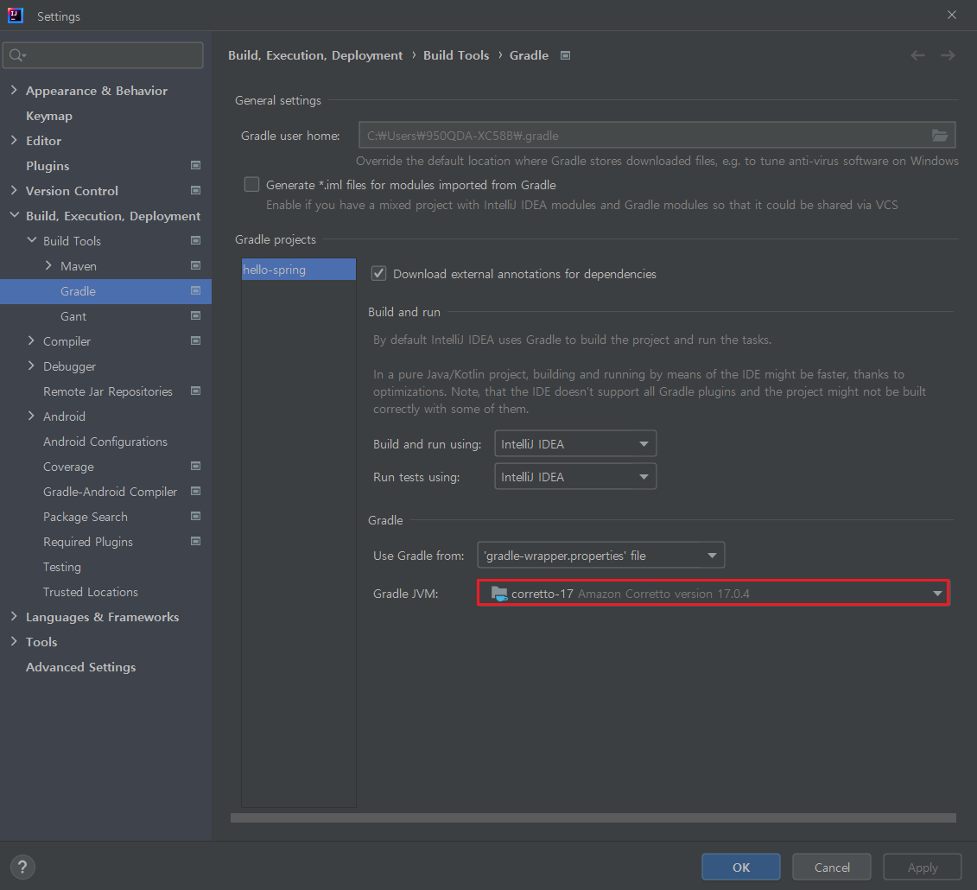This screenshot has height=890, width=977.
Task: Expand the Debugger node
Action: tap(31, 366)
